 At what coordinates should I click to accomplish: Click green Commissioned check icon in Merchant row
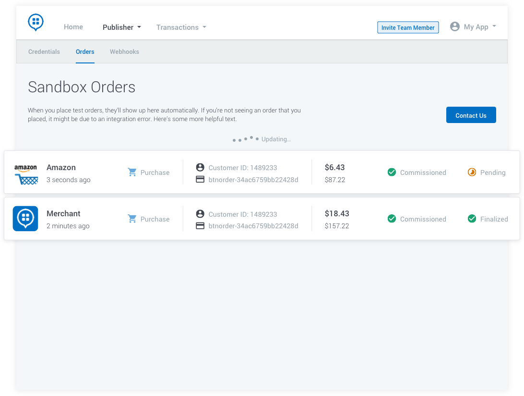point(392,219)
